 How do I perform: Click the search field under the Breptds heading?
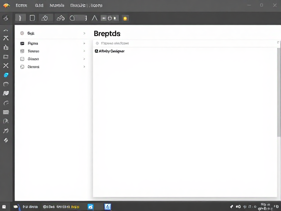(x=185, y=43)
